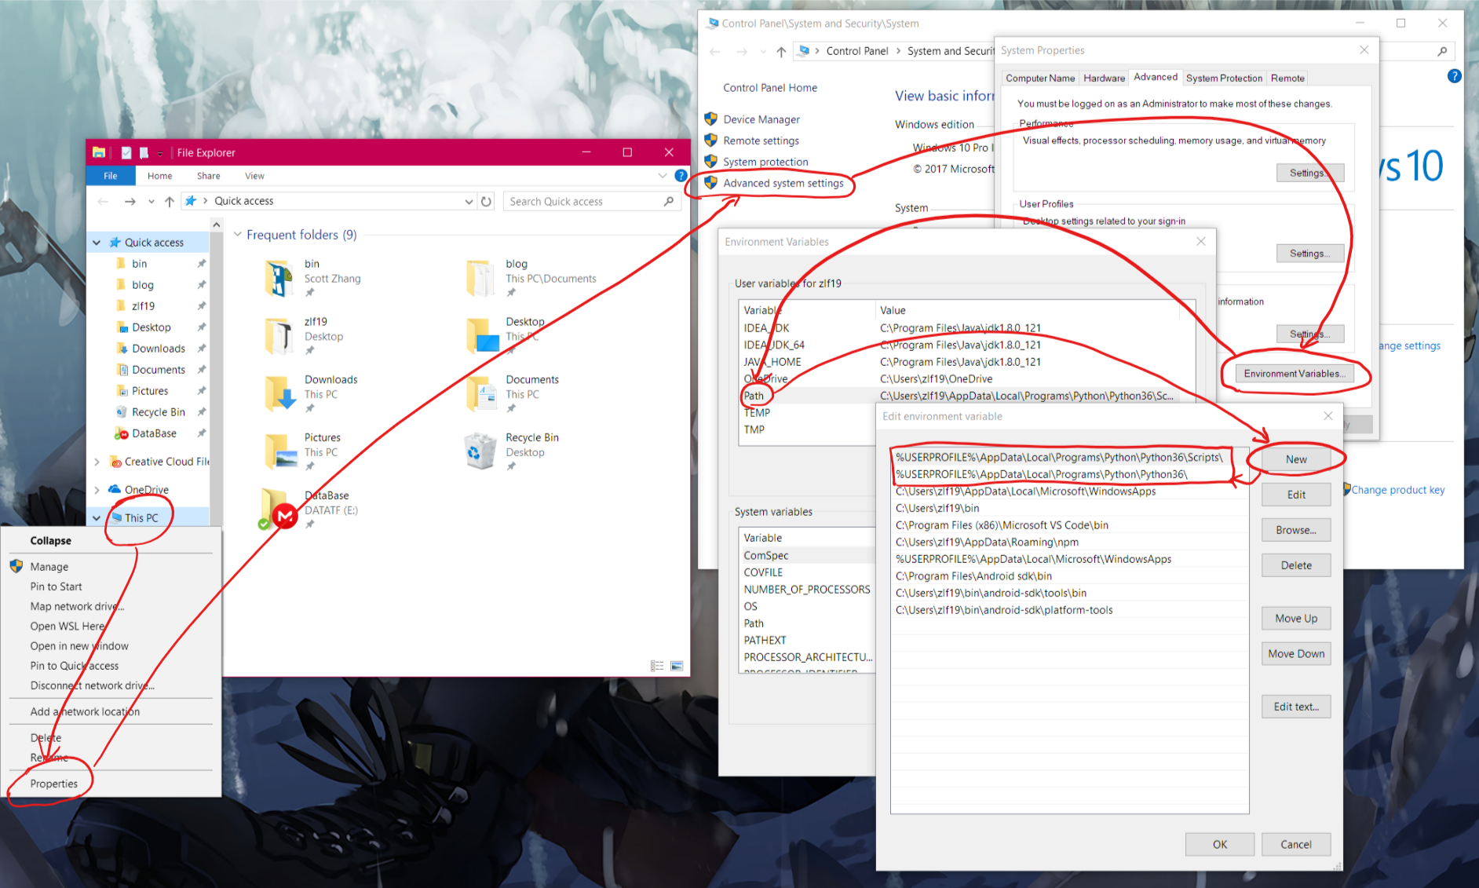Open Advanced system settings link

783,183
